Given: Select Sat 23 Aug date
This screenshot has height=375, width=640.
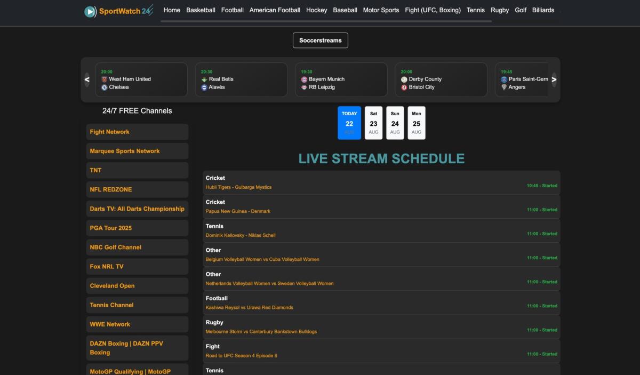Looking at the screenshot, I should tap(373, 123).
